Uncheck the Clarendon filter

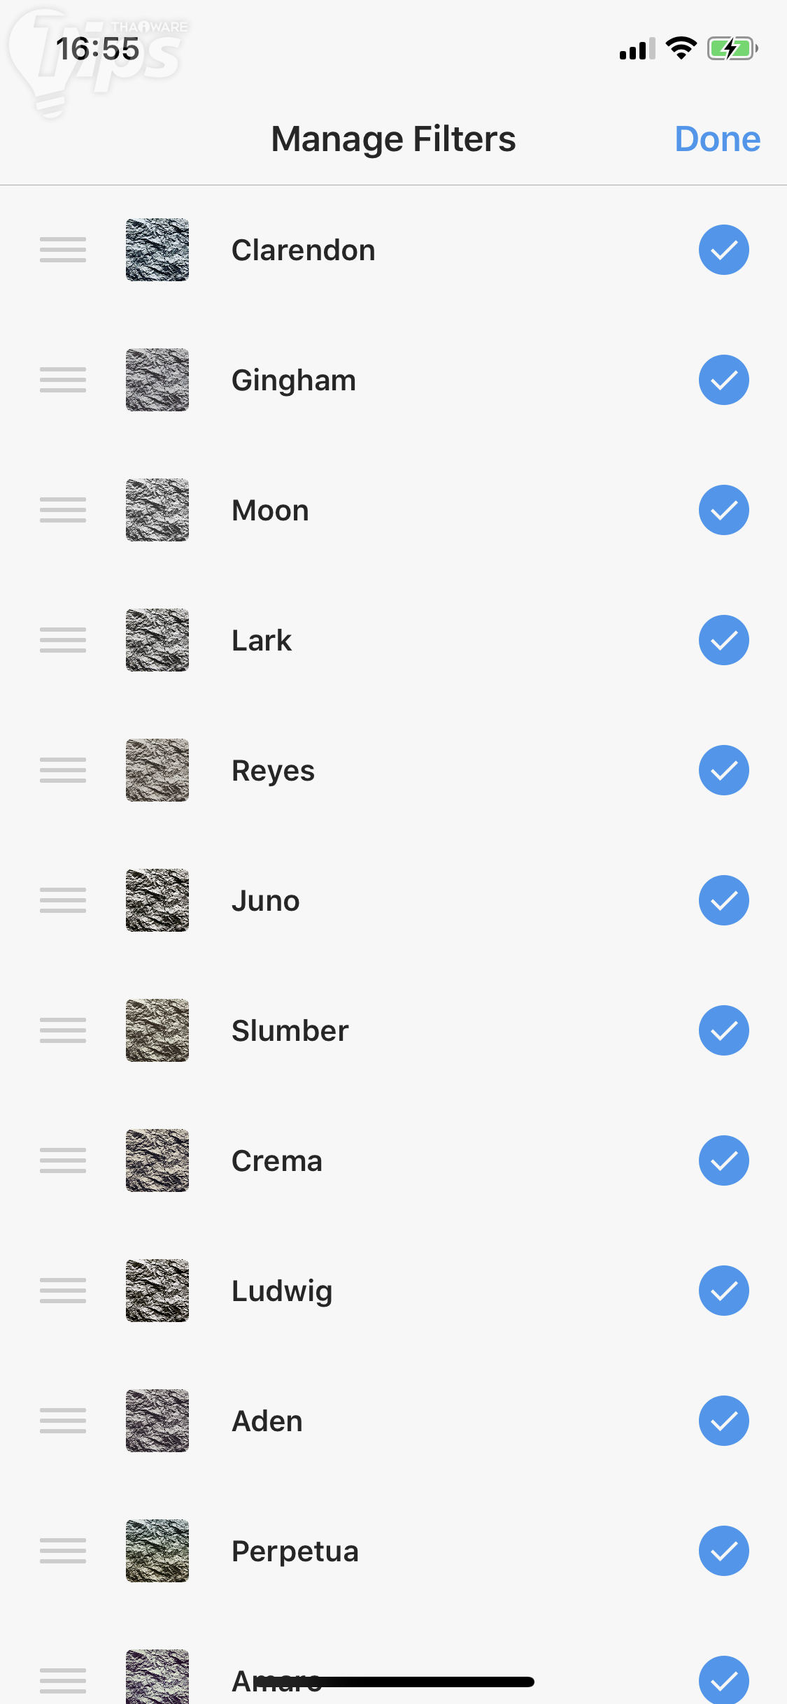pos(723,250)
